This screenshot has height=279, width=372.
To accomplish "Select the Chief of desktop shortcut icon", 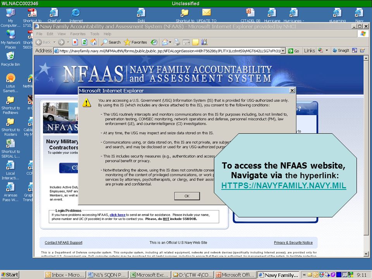I will coord(54,15).
